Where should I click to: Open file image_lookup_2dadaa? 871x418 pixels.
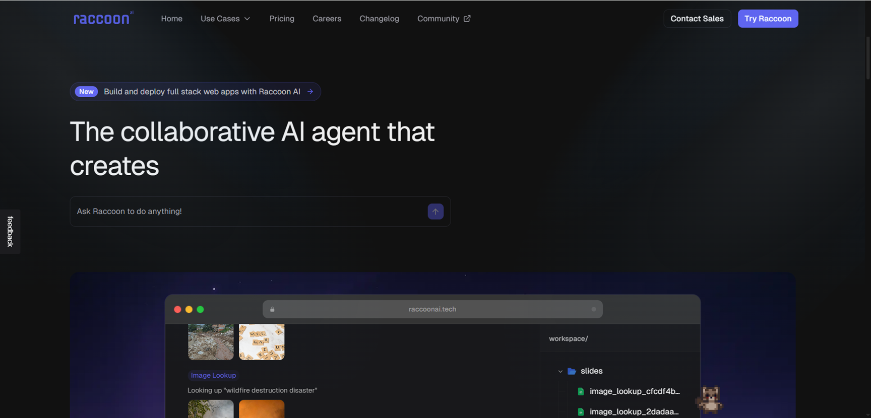click(x=634, y=412)
